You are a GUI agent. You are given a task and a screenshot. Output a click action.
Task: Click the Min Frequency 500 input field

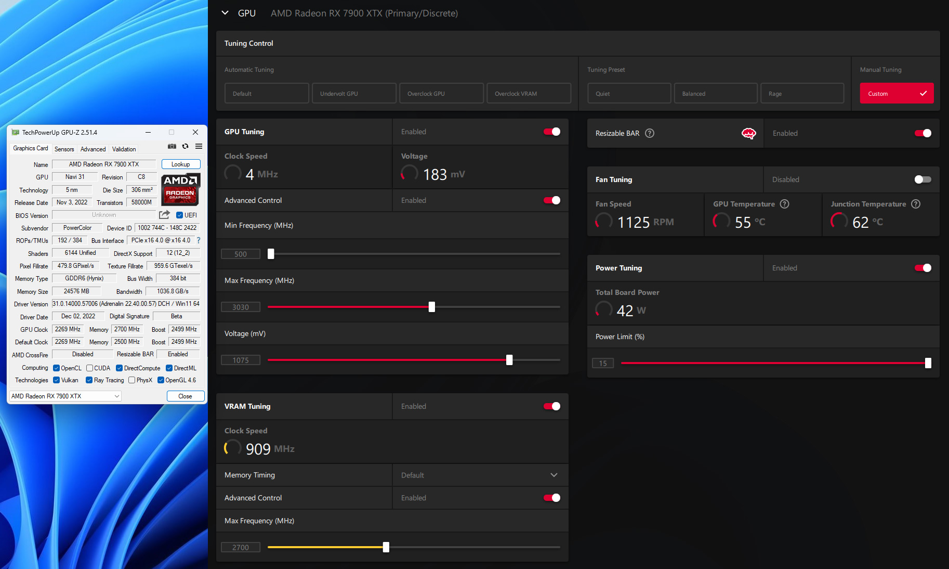click(x=241, y=254)
